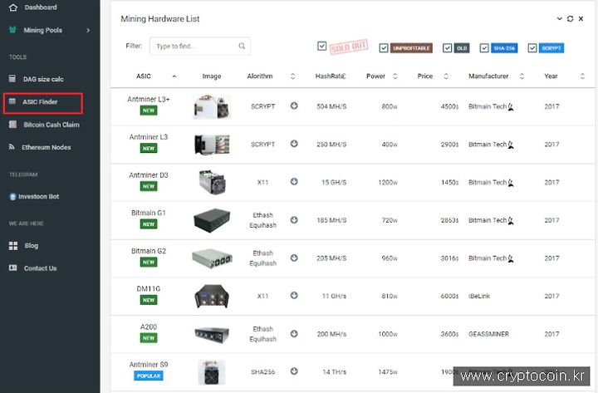Toggle the SCRYPT filter checkbox
This screenshot has height=393, width=598.
[x=532, y=48]
